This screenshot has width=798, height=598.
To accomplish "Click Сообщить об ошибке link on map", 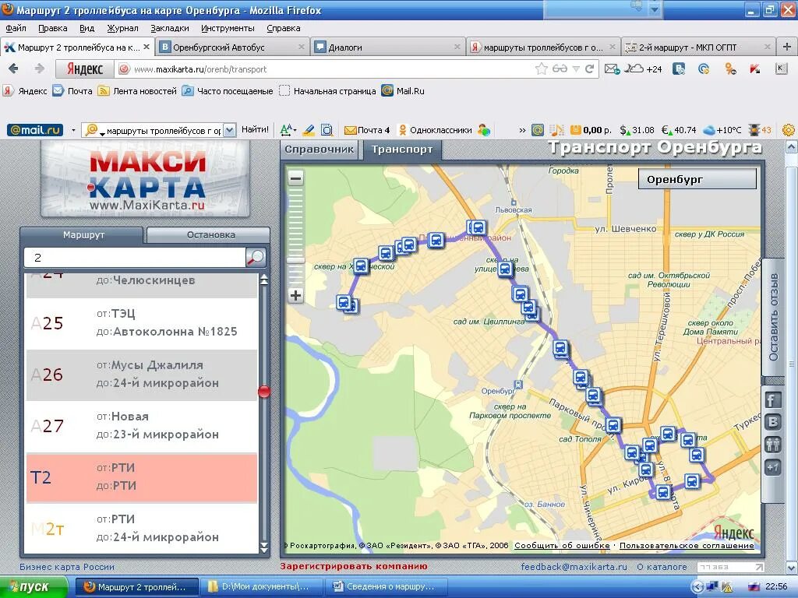I will pos(562,546).
